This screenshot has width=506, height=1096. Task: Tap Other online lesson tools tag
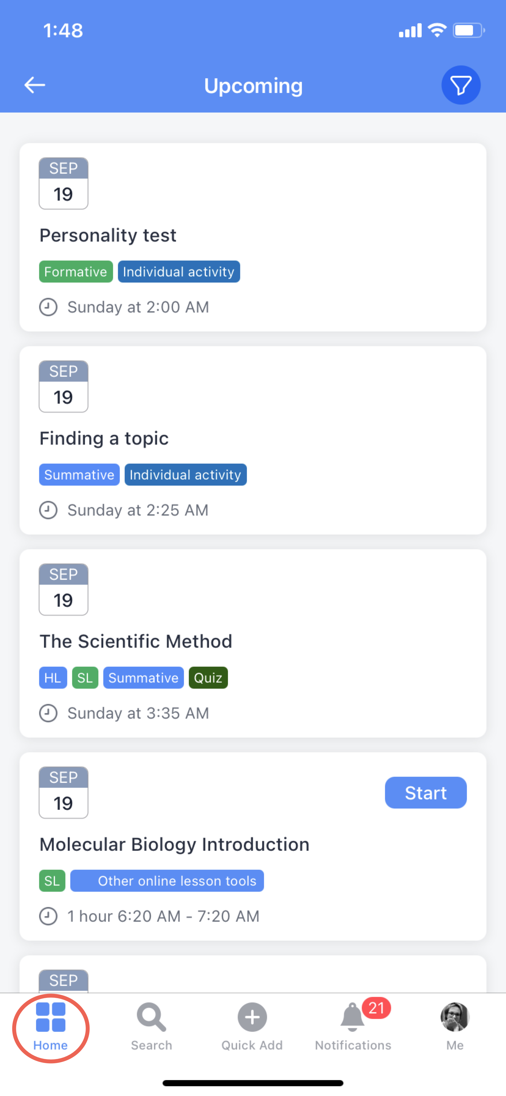tap(167, 881)
